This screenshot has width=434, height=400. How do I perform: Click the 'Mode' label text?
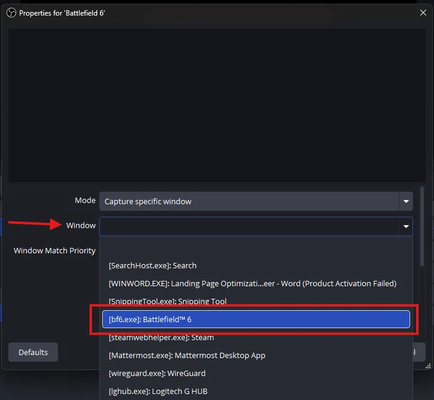pos(85,200)
